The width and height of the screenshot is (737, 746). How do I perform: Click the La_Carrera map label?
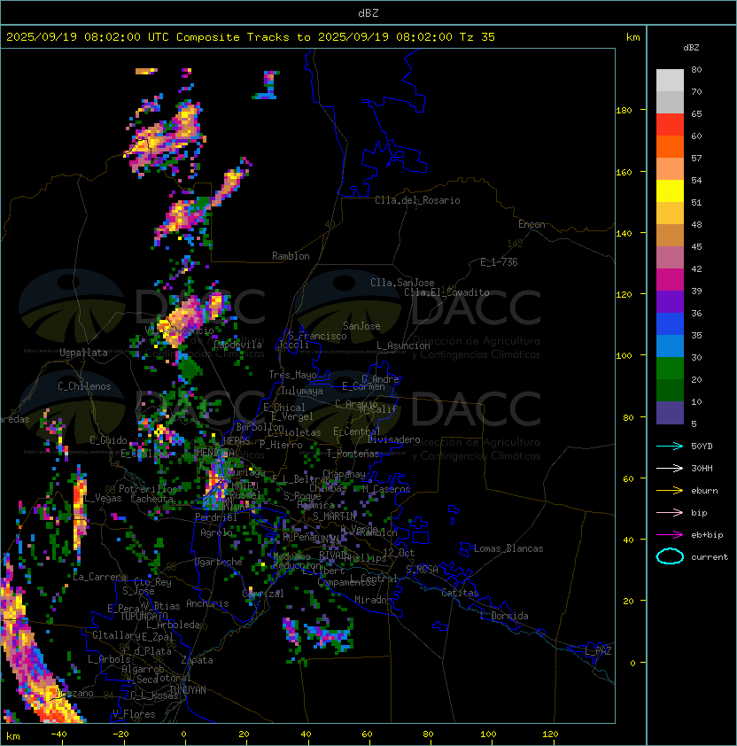click(x=100, y=577)
